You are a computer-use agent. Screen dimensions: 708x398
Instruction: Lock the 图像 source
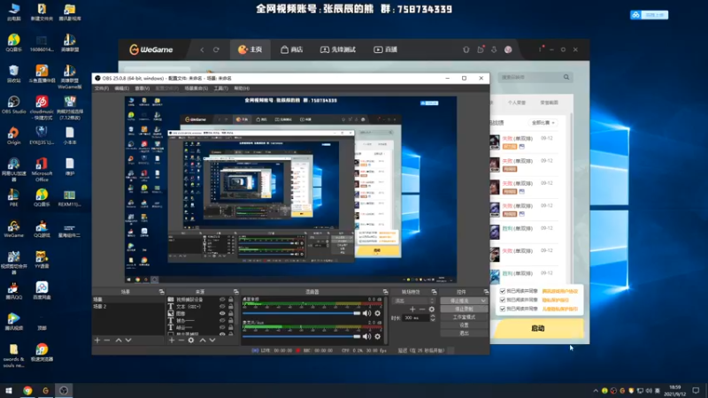pyautogui.click(x=231, y=313)
